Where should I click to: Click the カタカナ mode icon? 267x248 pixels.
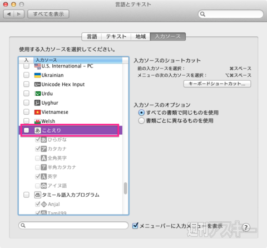[x=43, y=149]
